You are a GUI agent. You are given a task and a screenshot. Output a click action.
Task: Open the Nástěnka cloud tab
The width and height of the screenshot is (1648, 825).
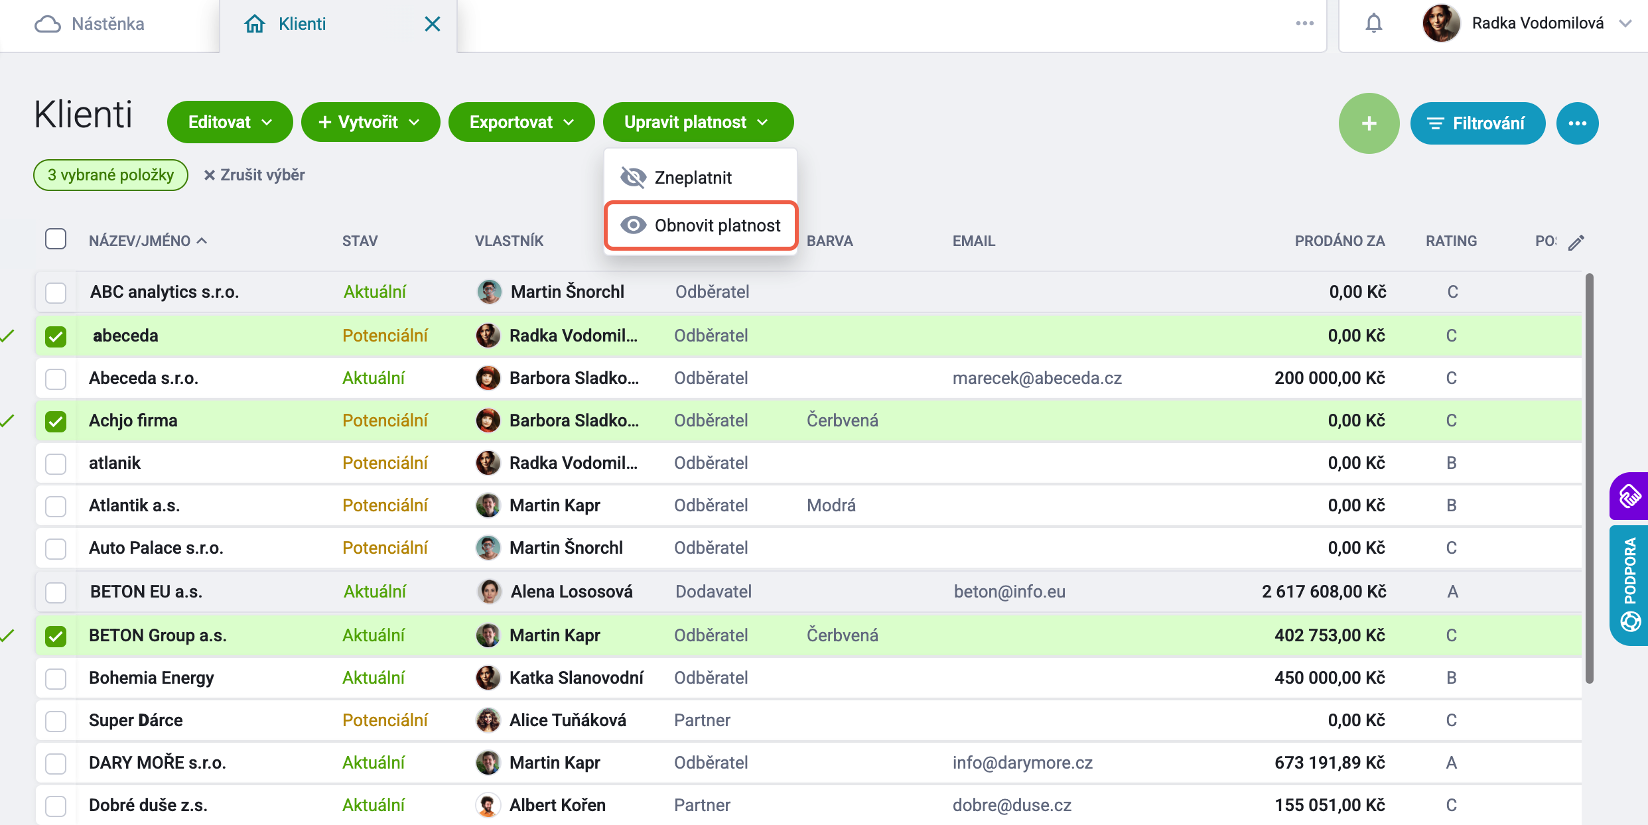pyautogui.click(x=90, y=24)
